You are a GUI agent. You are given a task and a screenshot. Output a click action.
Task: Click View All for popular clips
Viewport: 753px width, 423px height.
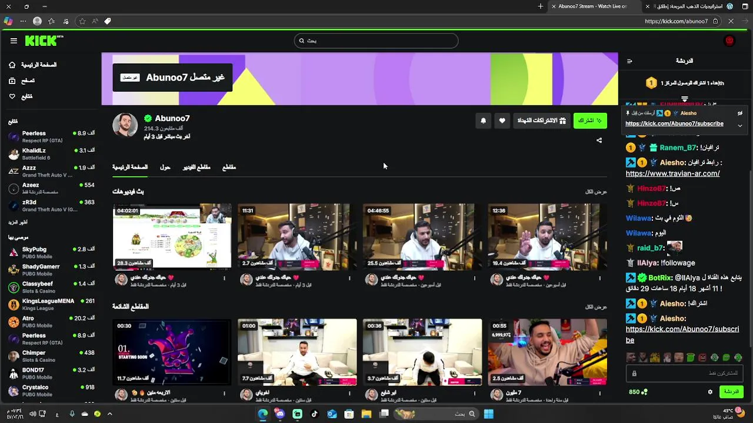tap(596, 307)
